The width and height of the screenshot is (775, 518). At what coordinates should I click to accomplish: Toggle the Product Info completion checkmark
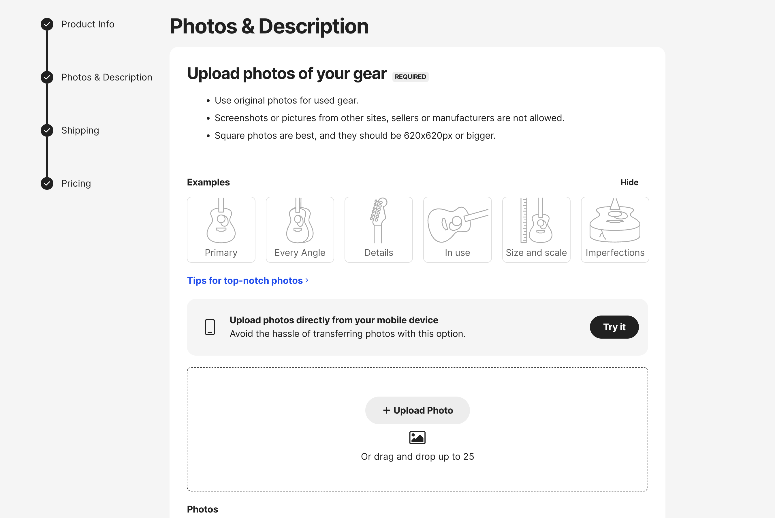47,24
